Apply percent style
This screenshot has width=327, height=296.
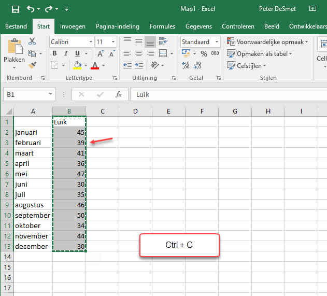204,54
